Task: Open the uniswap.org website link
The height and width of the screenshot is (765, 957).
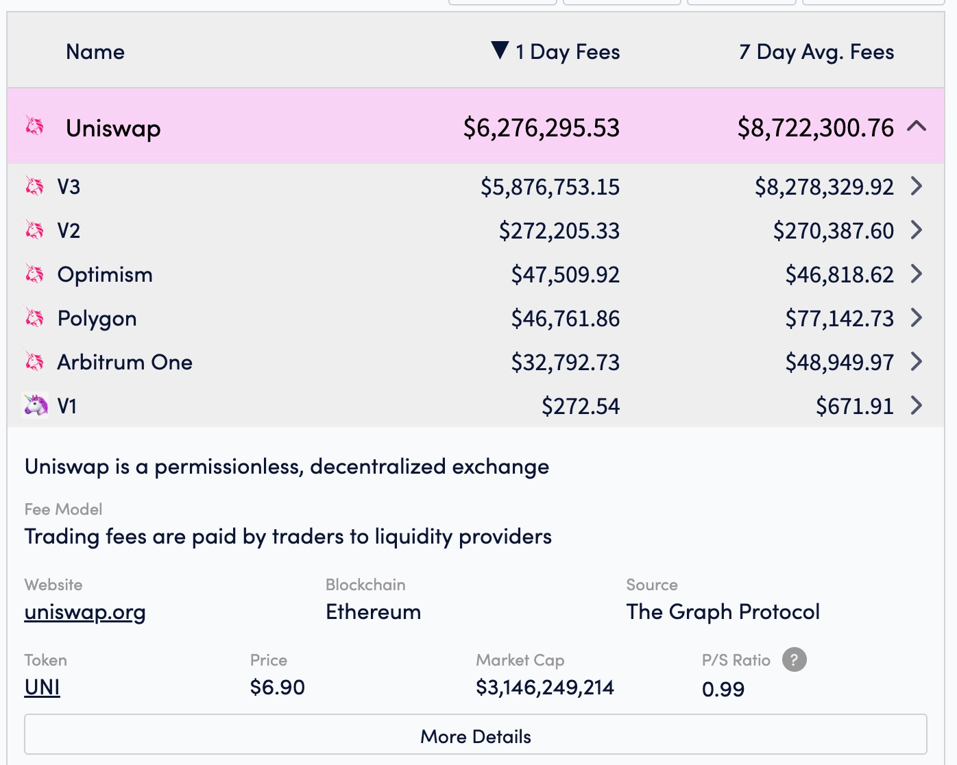Action: [x=85, y=612]
